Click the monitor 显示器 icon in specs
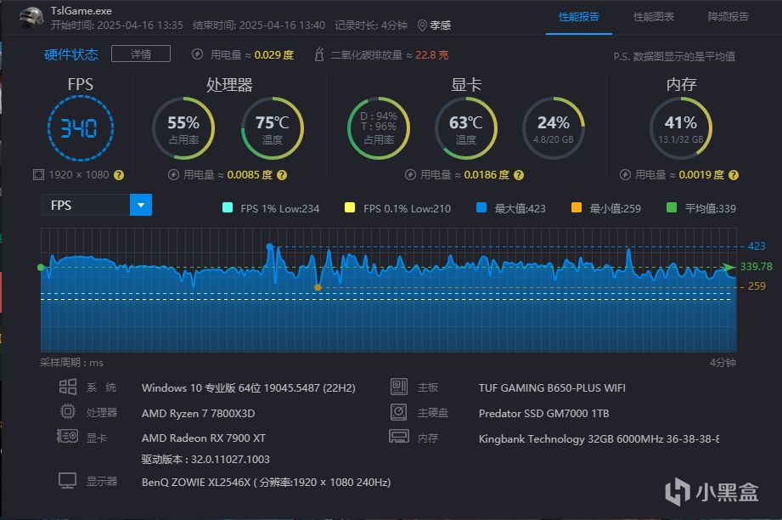The height and width of the screenshot is (520, 782). 67,481
